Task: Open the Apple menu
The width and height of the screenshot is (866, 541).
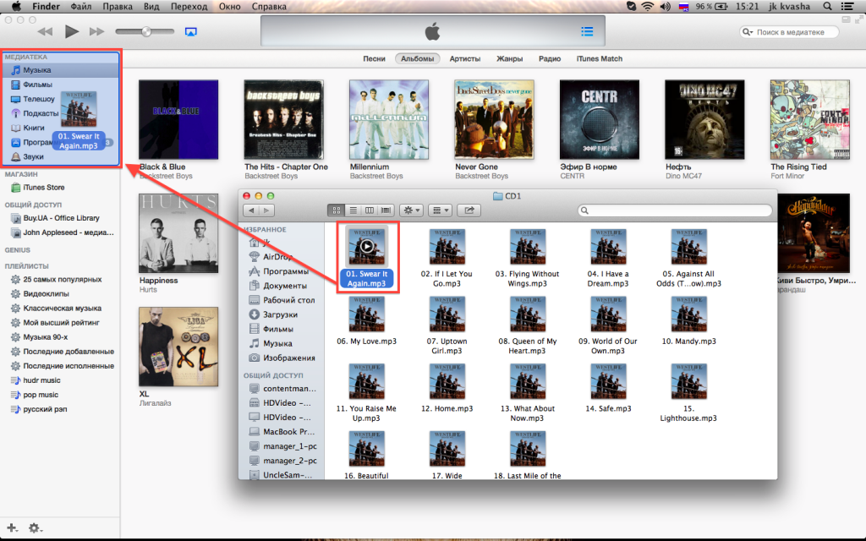Action: click(16, 7)
